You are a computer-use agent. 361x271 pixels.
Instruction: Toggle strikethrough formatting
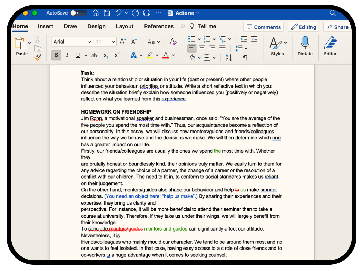click(94, 55)
